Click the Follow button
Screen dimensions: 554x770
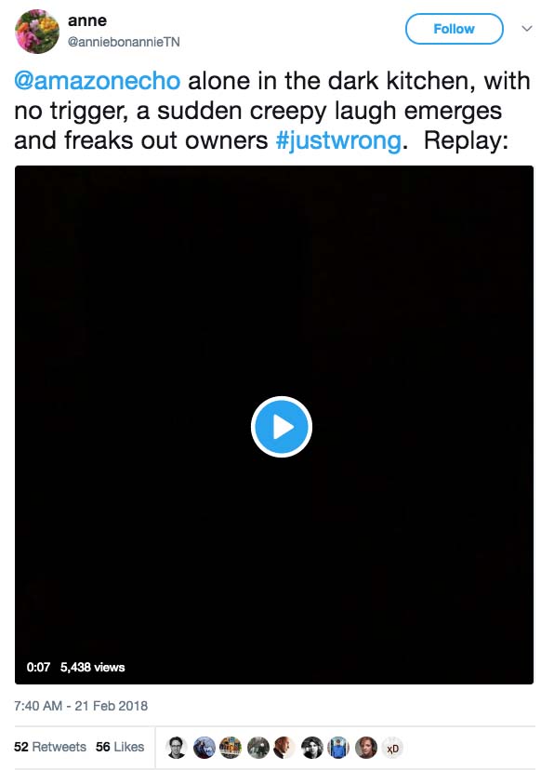454,29
